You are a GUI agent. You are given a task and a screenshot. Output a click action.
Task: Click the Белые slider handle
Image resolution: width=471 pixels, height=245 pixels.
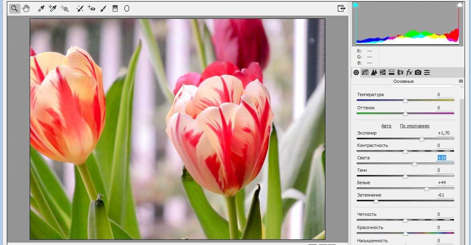[426, 189]
